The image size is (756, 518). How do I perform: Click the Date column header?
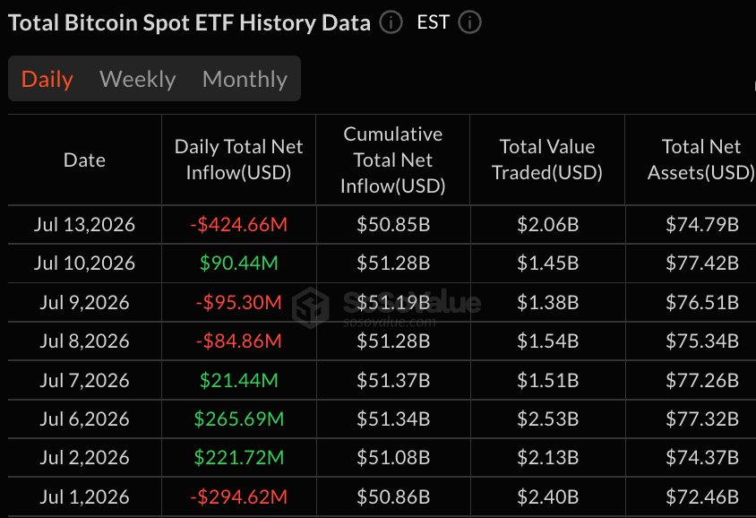(x=84, y=160)
